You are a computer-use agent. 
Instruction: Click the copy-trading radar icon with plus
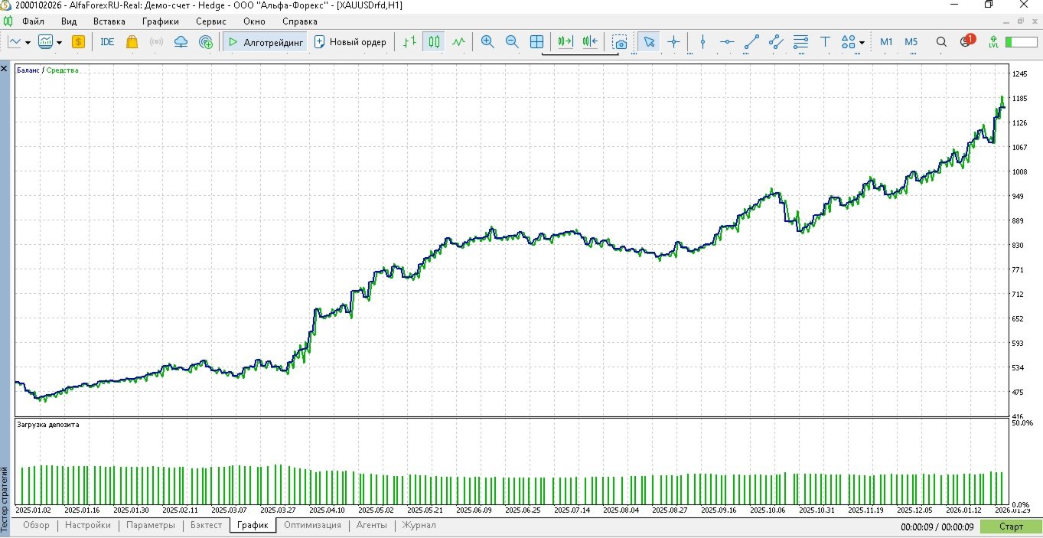coord(205,41)
